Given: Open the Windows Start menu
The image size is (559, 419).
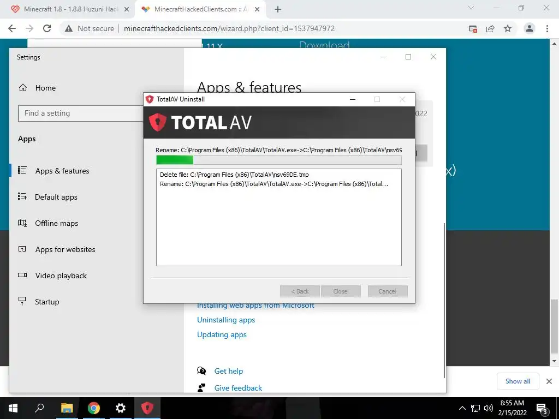Looking at the screenshot, I should click(13, 408).
